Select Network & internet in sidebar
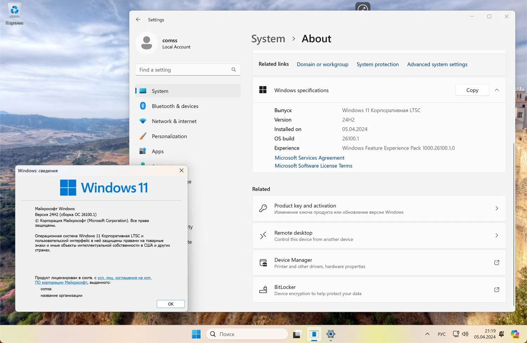 pos(174,121)
